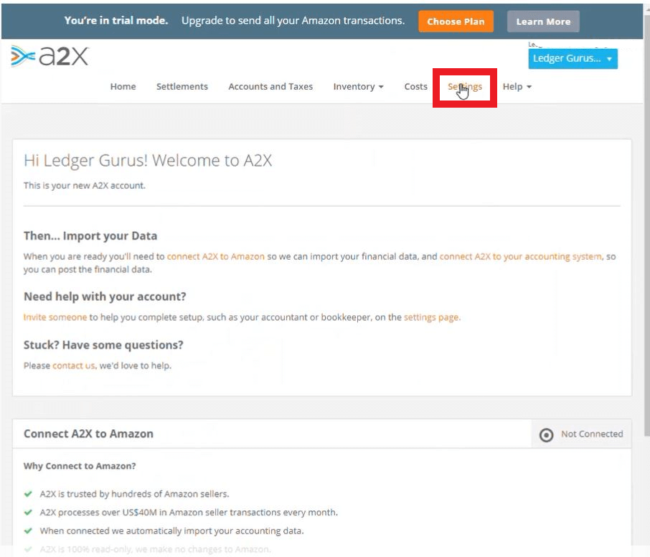The height and width of the screenshot is (557, 650).
Task: Click 'Upgrade to send all your Amazon transactions.' text
Action: (x=293, y=21)
